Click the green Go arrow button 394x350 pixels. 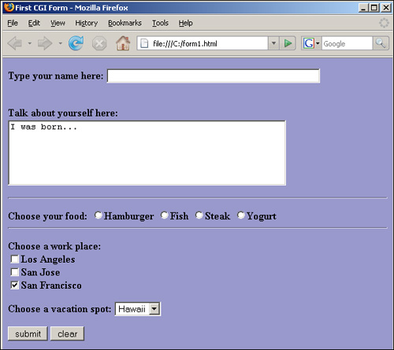(x=288, y=43)
